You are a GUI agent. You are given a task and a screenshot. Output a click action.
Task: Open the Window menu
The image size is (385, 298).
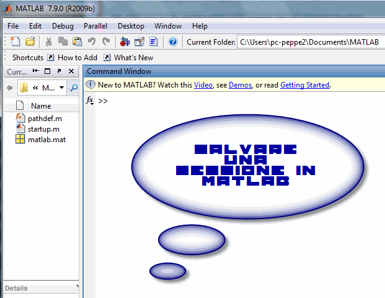click(x=168, y=26)
